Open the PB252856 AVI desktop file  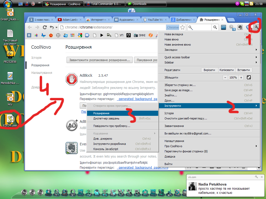pyautogui.click(x=10, y=57)
